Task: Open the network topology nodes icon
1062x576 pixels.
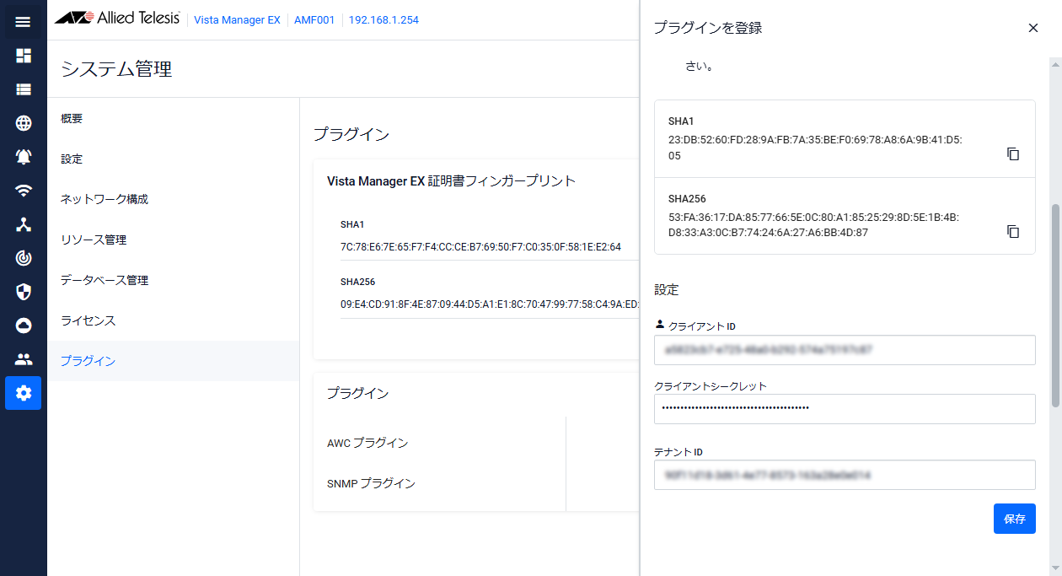Action: (x=24, y=224)
